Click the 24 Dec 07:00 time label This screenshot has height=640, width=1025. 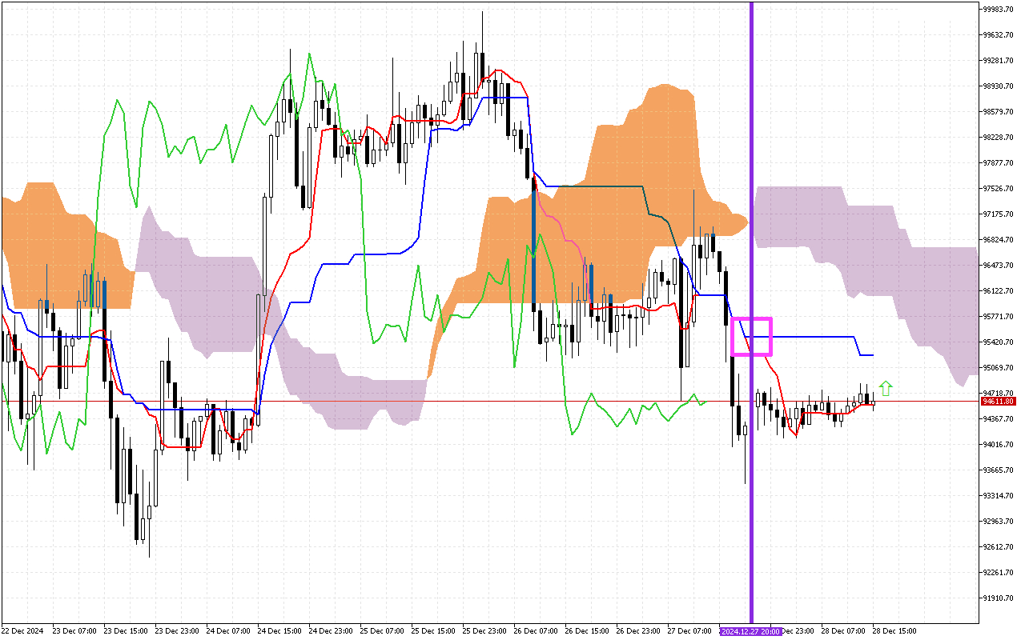(x=228, y=631)
